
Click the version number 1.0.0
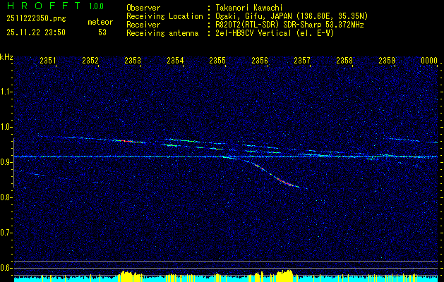pos(96,6)
